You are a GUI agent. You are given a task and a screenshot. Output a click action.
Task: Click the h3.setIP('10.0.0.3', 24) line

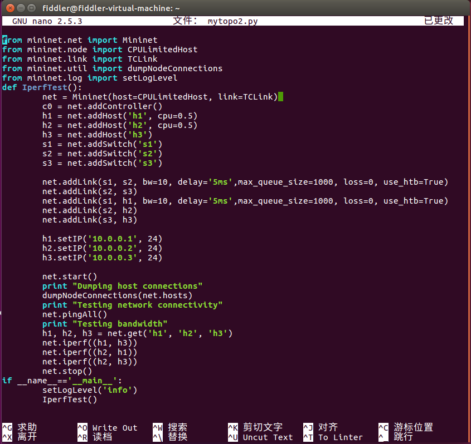(x=102, y=258)
